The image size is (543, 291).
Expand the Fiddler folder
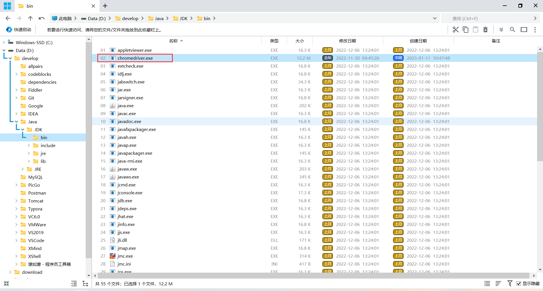(x=16, y=90)
